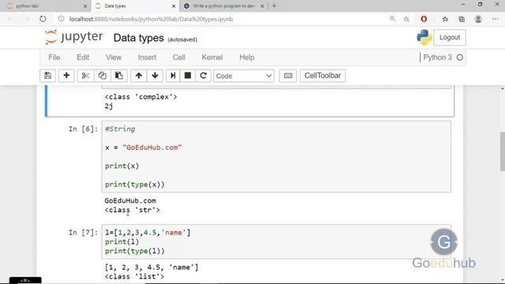Click the #String comment line
The image size is (505, 284).
tap(120, 129)
